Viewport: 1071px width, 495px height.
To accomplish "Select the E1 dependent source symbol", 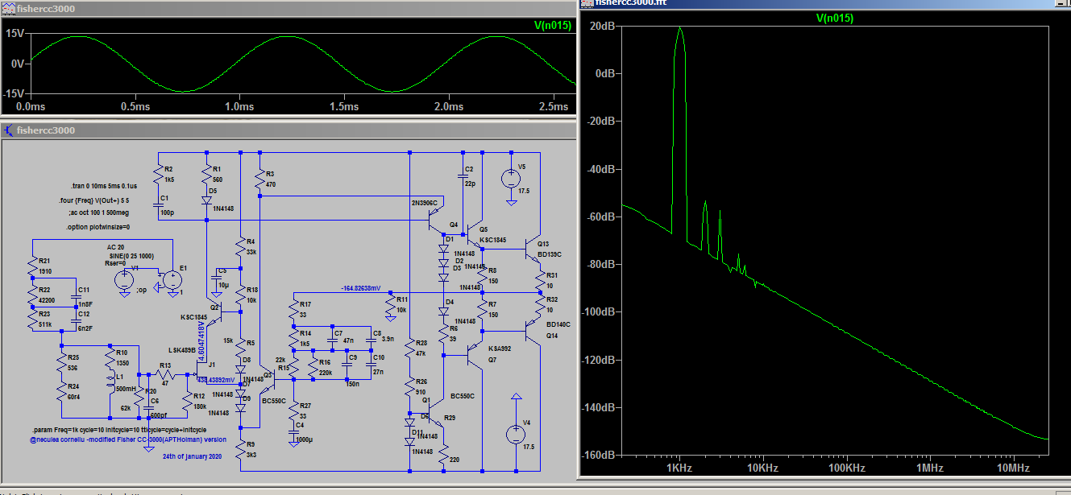I will click(x=171, y=280).
